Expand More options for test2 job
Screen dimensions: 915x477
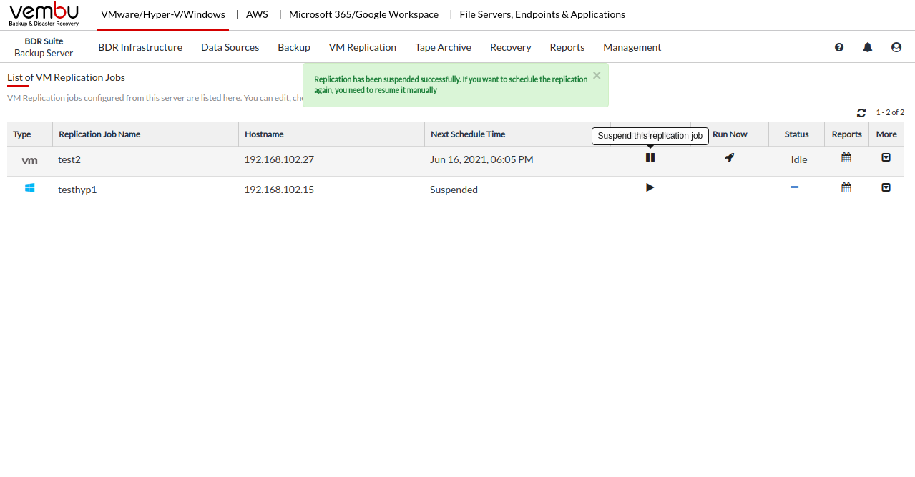tap(886, 157)
